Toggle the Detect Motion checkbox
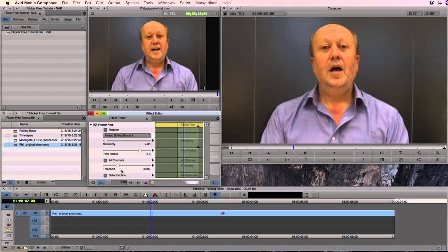 [105, 175]
